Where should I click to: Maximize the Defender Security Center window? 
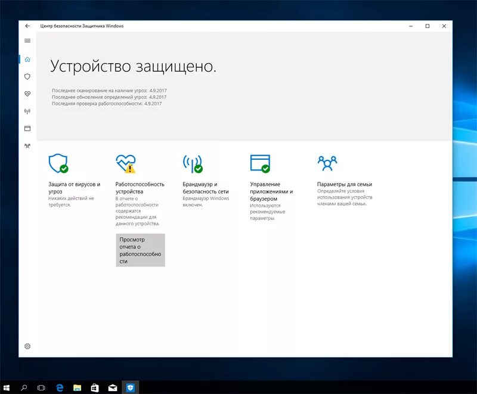pyautogui.click(x=428, y=26)
